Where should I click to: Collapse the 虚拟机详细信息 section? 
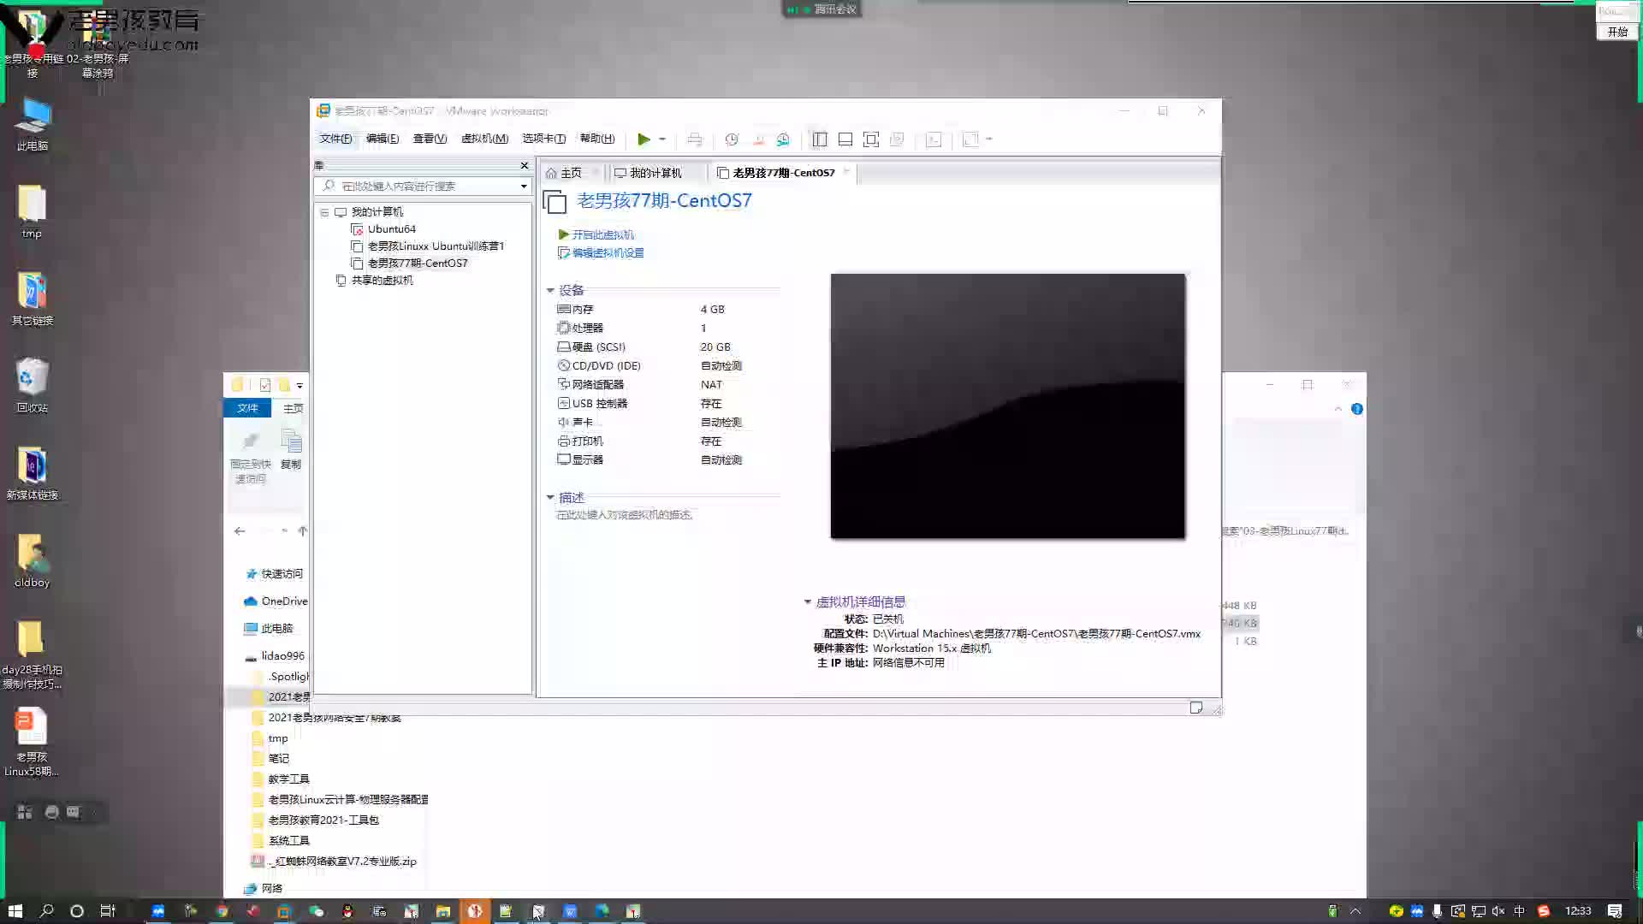click(x=807, y=602)
